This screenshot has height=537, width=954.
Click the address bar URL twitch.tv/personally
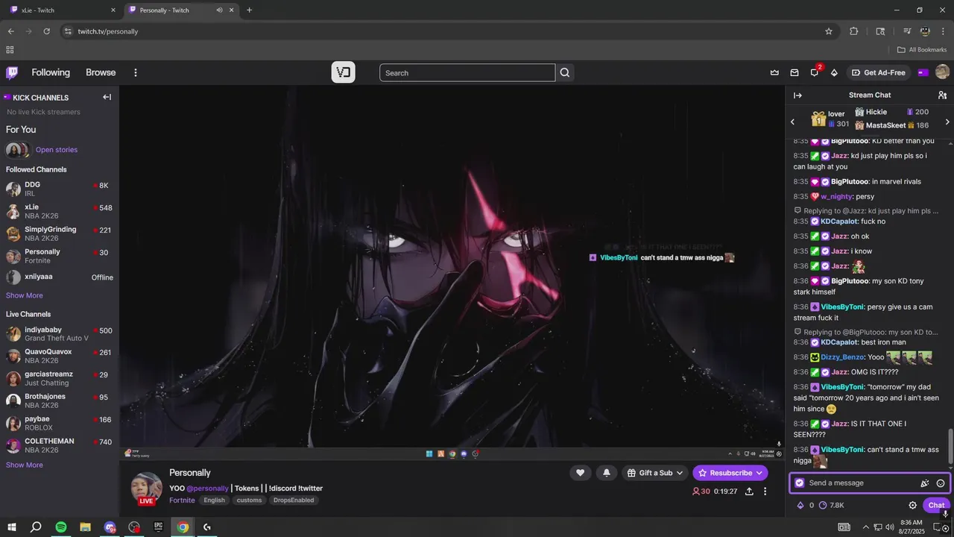108,31
